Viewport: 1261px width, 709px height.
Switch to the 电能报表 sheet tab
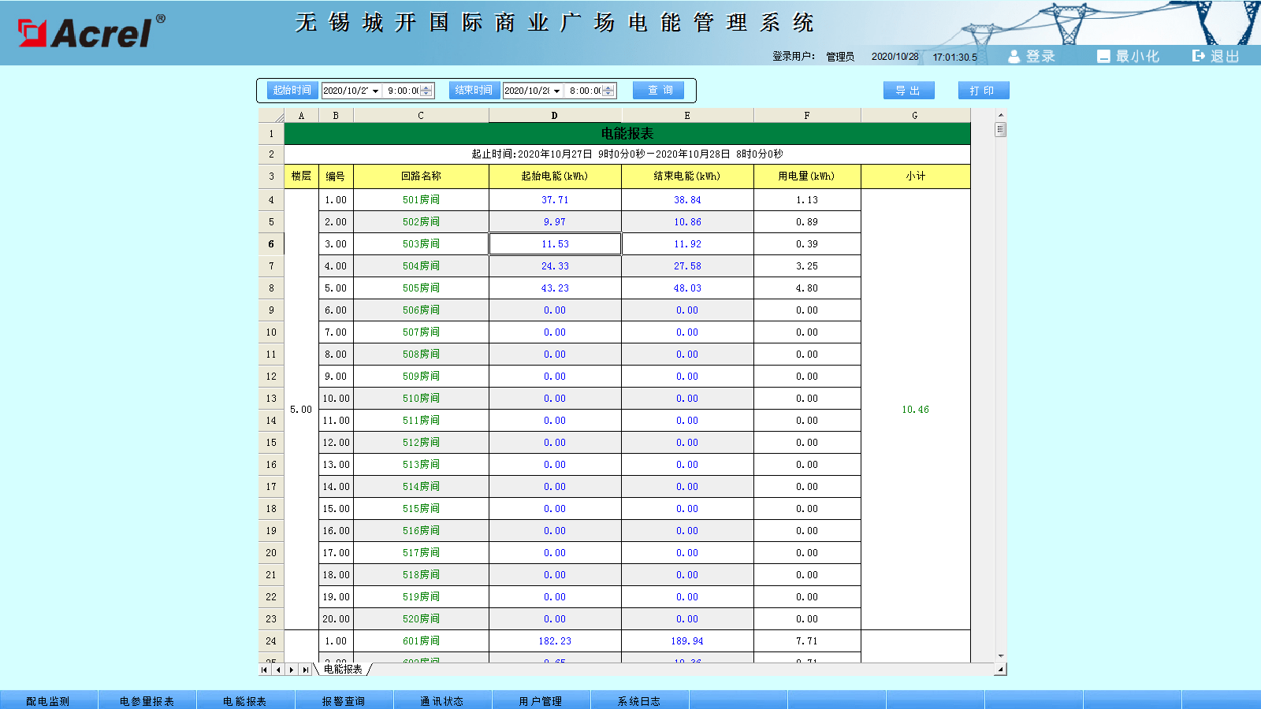pos(342,670)
